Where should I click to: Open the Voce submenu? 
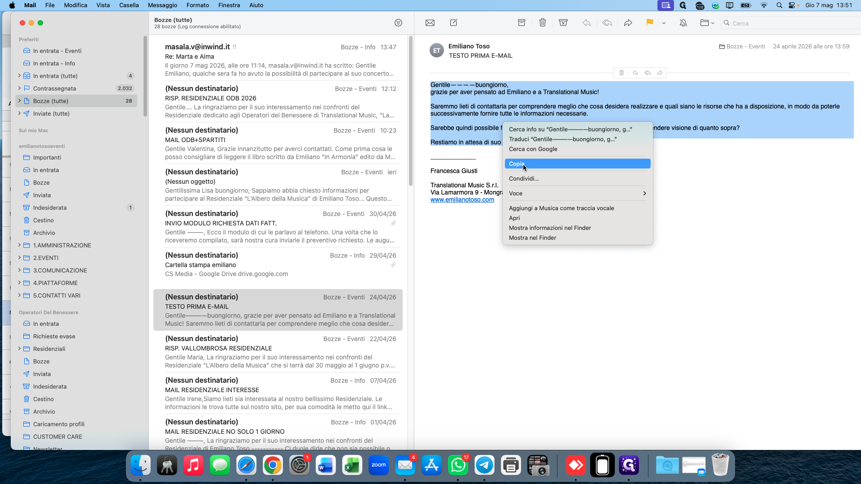click(578, 193)
